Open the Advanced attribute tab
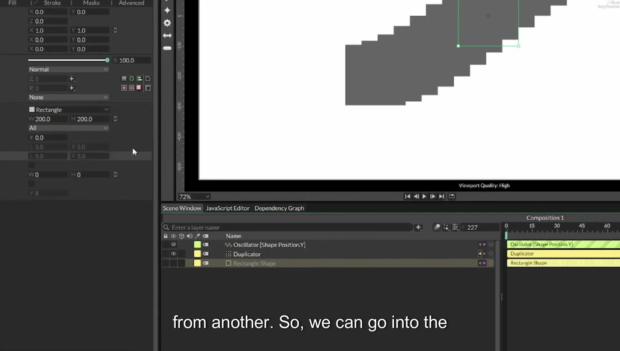Screen dimensions: 620x351 (131, 3)
